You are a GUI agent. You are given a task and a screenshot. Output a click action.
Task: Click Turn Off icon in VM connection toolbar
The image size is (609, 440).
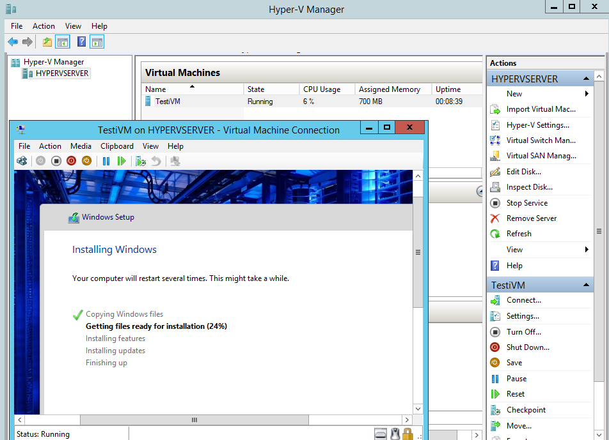pyautogui.click(x=56, y=161)
